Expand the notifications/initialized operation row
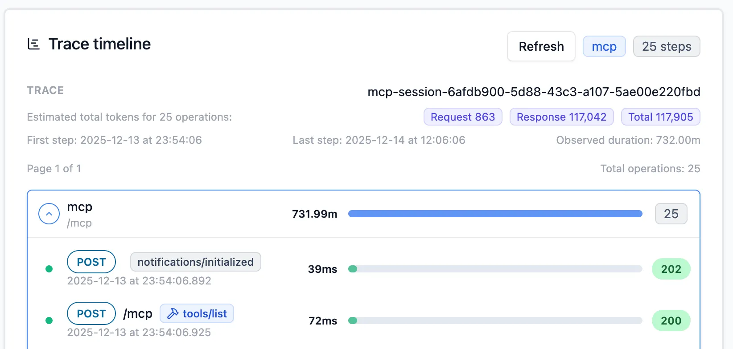 [195, 262]
